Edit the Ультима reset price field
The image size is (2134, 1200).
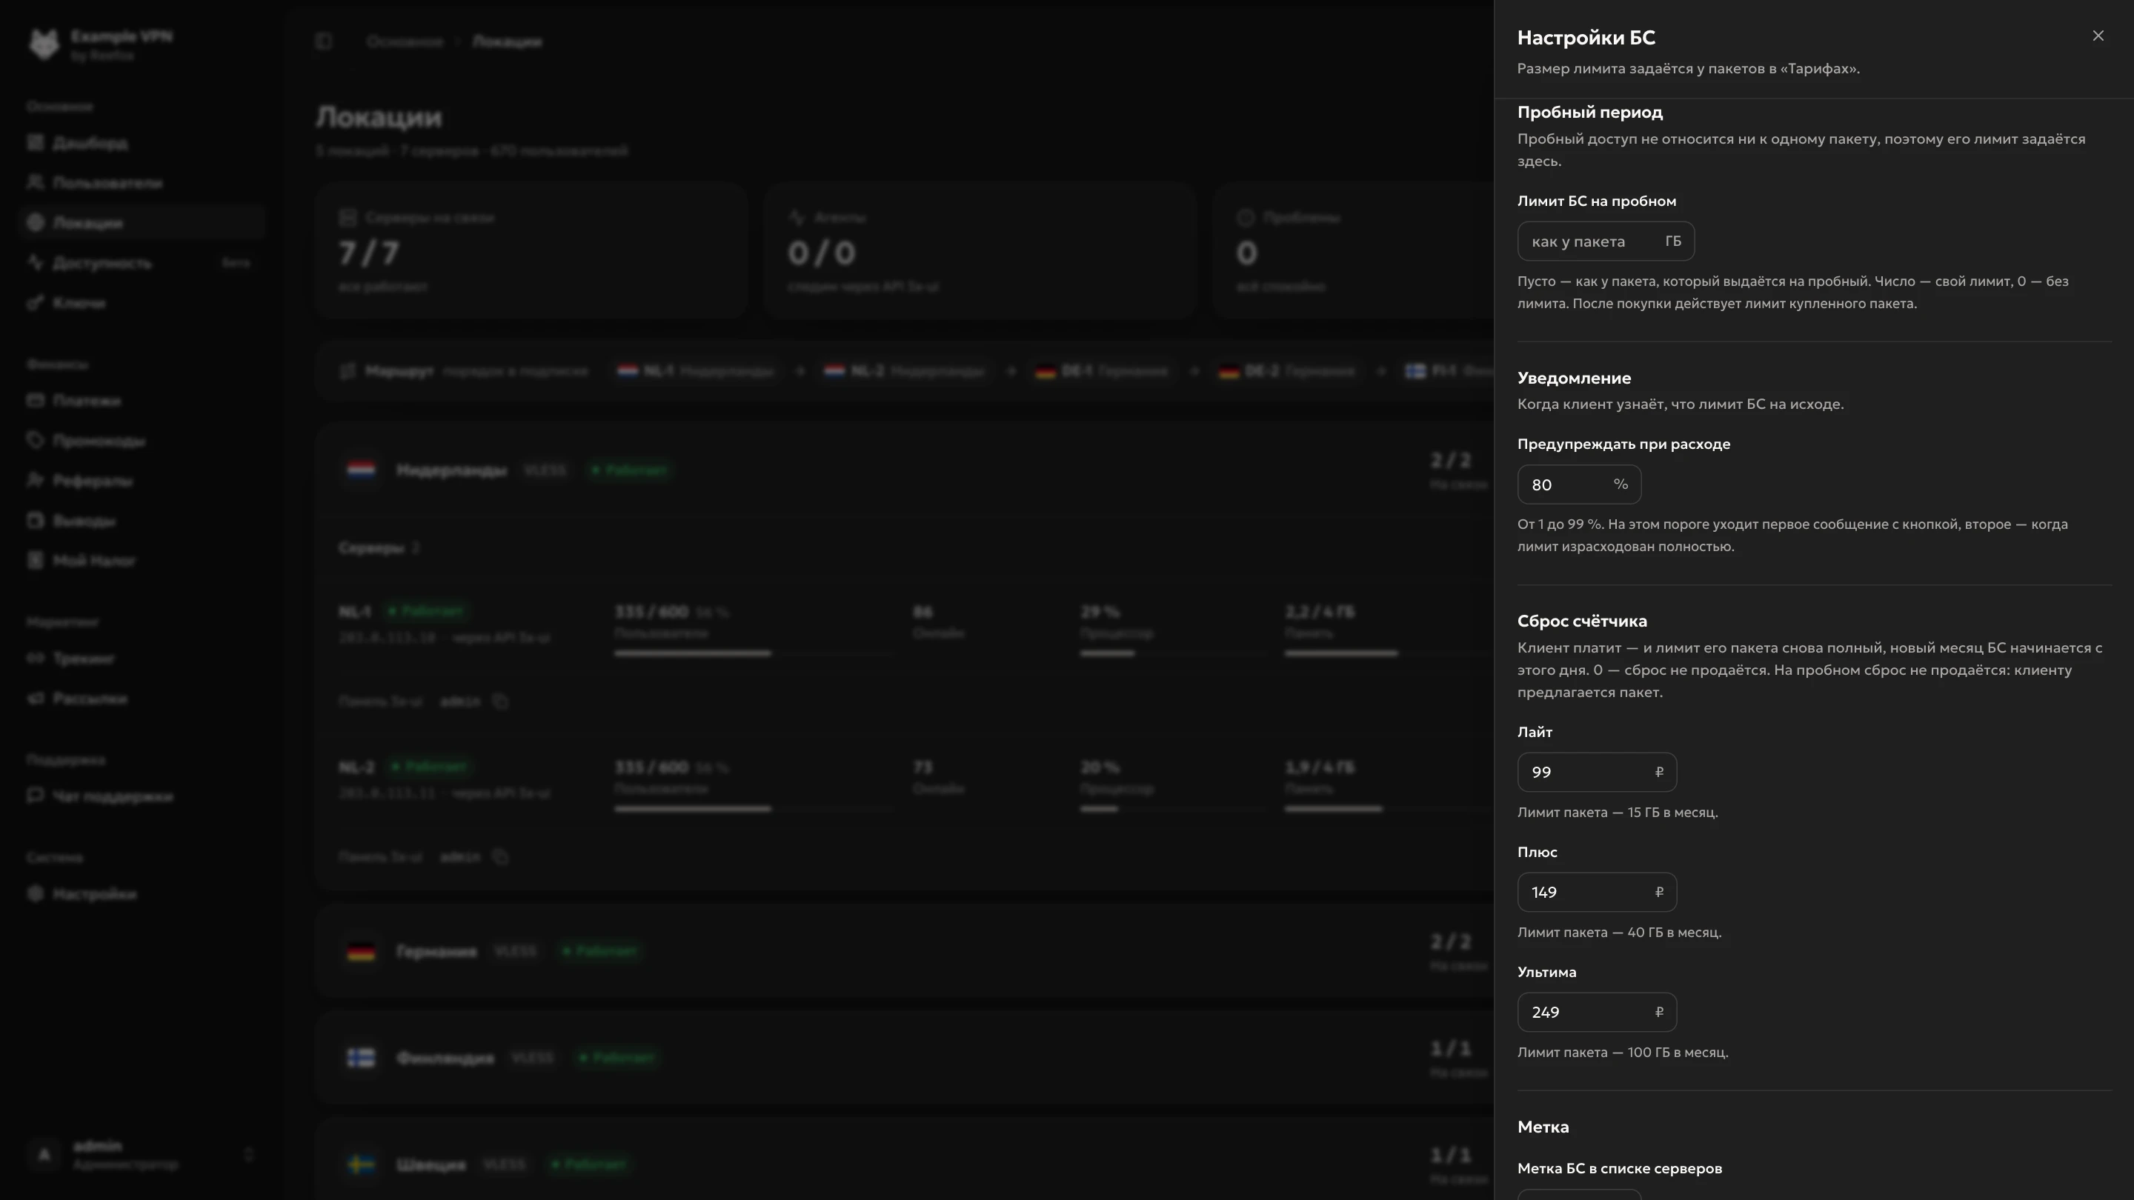point(1596,1012)
